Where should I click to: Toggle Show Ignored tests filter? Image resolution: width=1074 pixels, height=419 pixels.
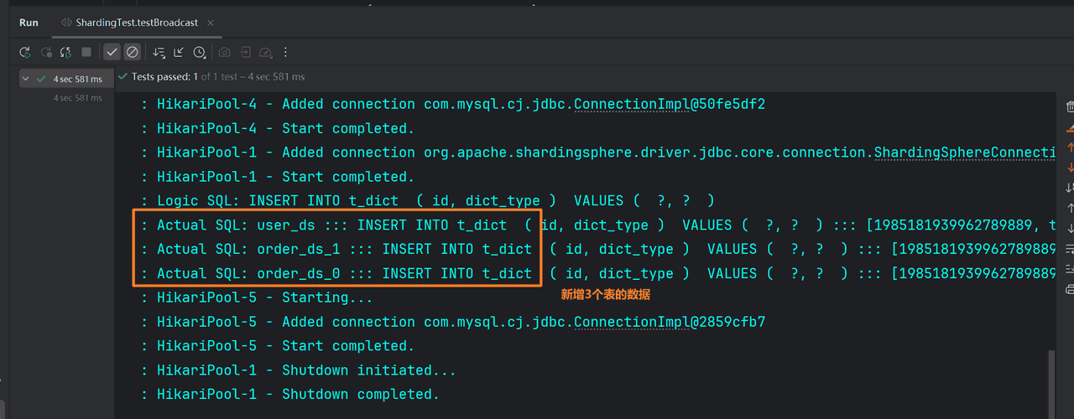coord(132,52)
